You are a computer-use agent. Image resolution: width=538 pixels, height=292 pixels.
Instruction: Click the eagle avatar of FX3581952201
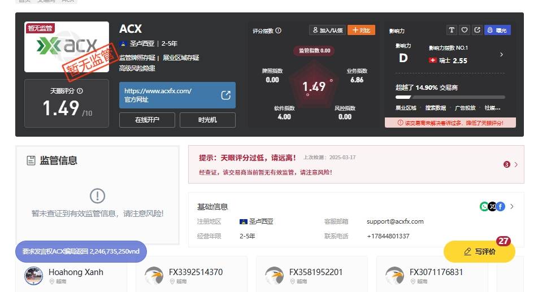[274, 276]
